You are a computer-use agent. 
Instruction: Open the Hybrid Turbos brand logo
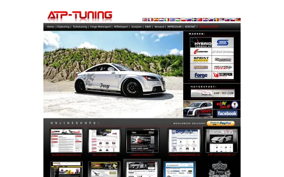[x=201, y=42]
